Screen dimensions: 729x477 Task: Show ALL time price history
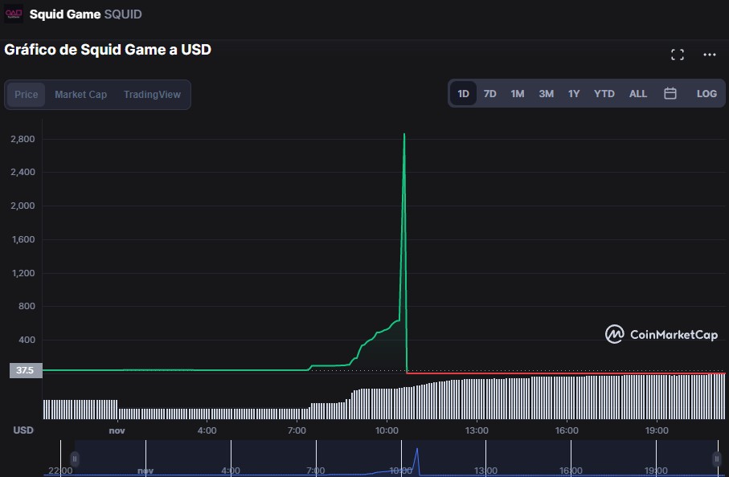coord(637,94)
